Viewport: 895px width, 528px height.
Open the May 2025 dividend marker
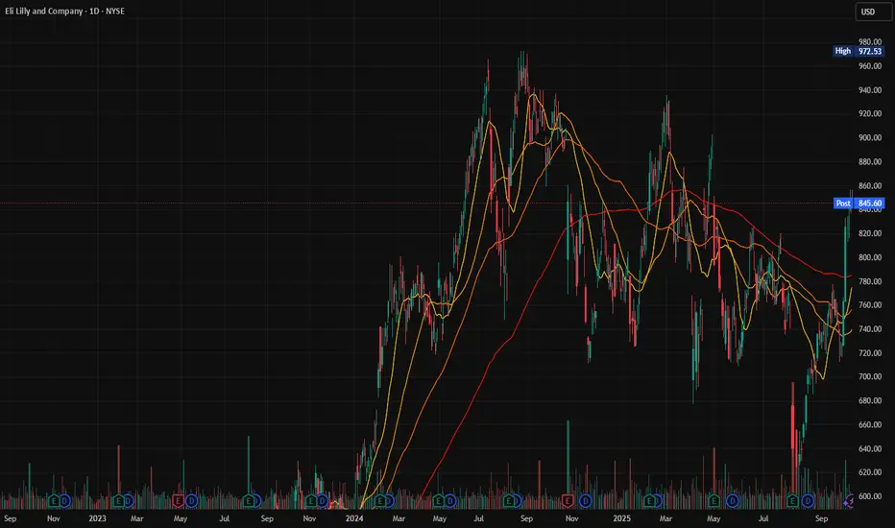pos(733,501)
